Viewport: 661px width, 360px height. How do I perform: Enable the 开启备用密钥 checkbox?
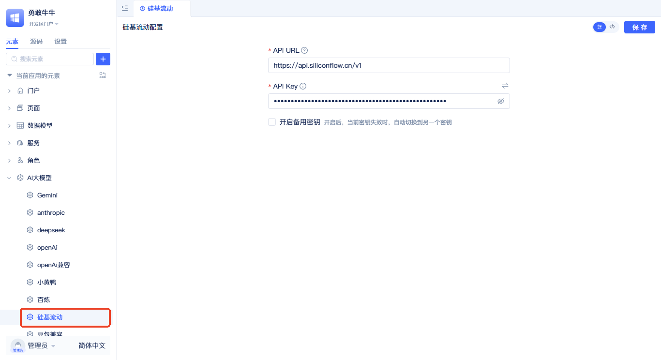click(272, 122)
